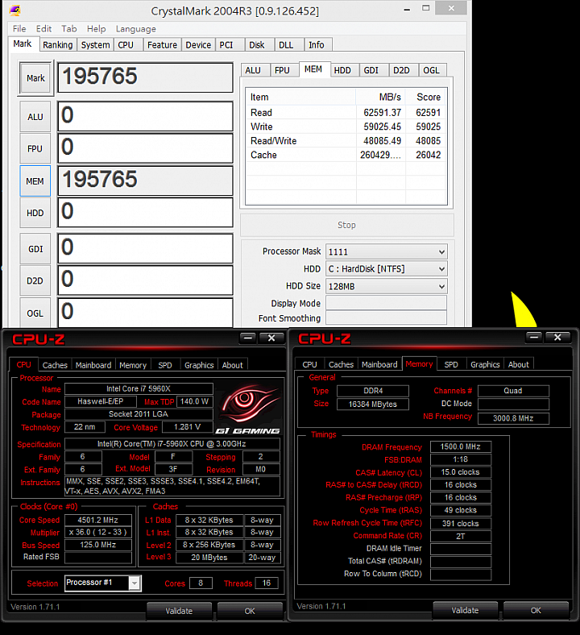This screenshot has height=635, width=580.
Task: Switch to the Ranking tab
Action: pyautogui.click(x=57, y=45)
